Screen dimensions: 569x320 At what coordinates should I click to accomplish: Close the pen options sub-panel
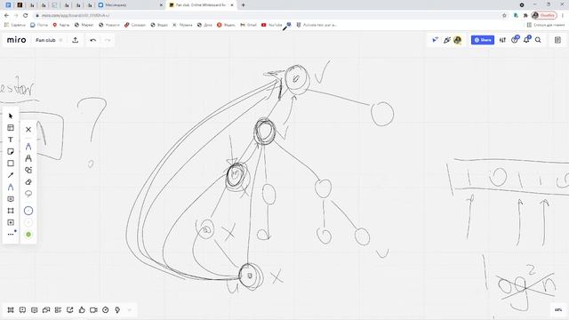point(28,130)
